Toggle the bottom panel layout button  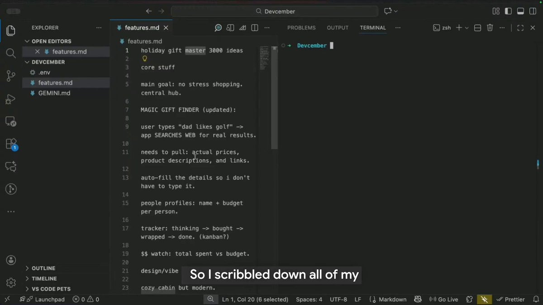point(520,11)
